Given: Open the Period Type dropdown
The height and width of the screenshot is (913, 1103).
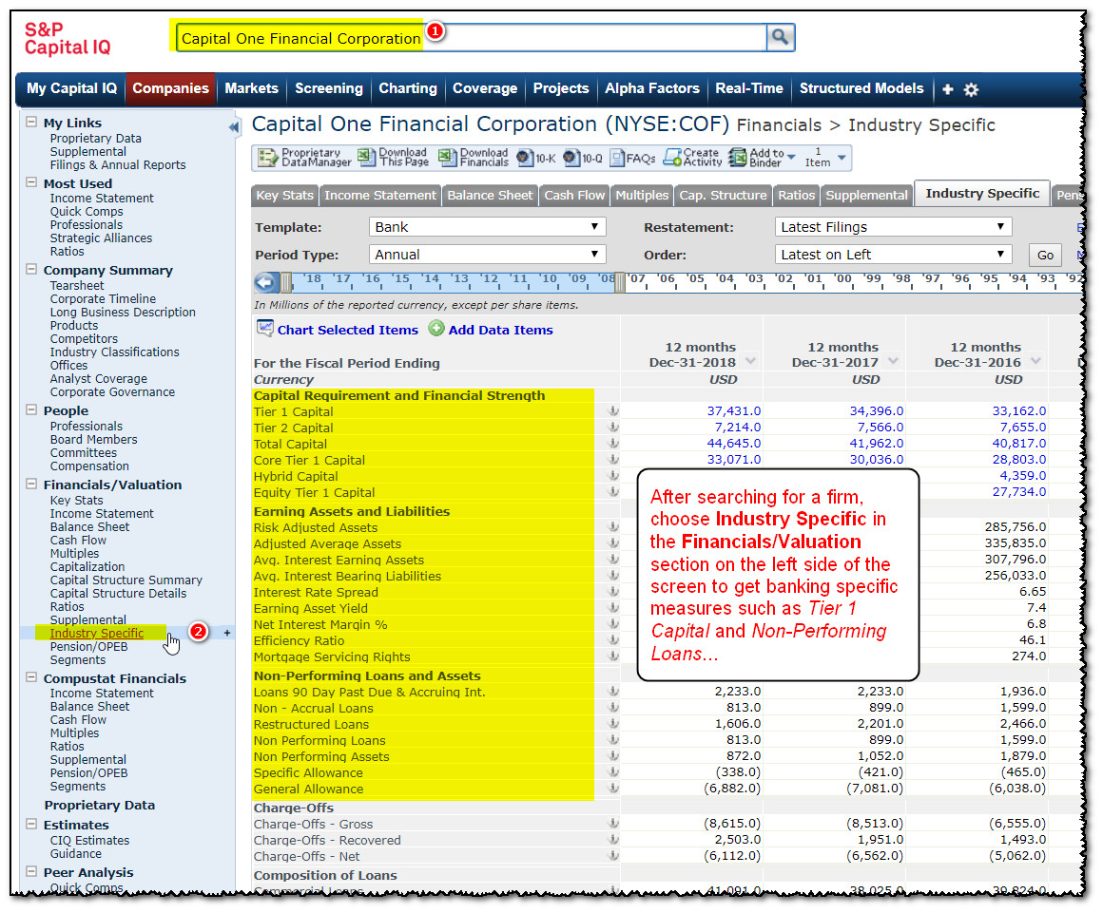Looking at the screenshot, I should (x=487, y=255).
